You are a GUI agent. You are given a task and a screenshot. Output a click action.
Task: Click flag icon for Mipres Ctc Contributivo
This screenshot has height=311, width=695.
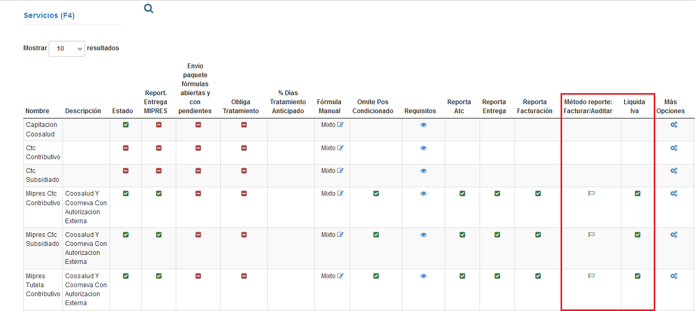coord(592,194)
